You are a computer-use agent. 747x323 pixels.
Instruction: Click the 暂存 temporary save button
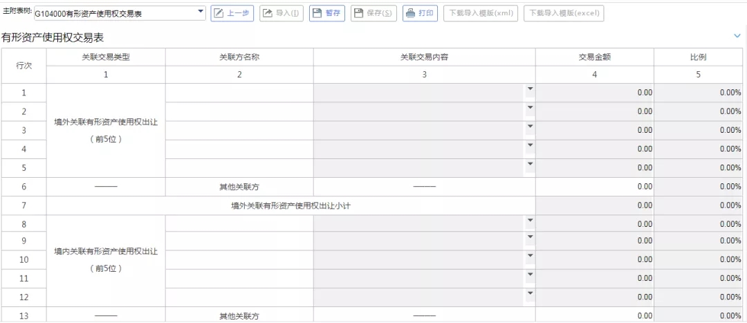(326, 14)
